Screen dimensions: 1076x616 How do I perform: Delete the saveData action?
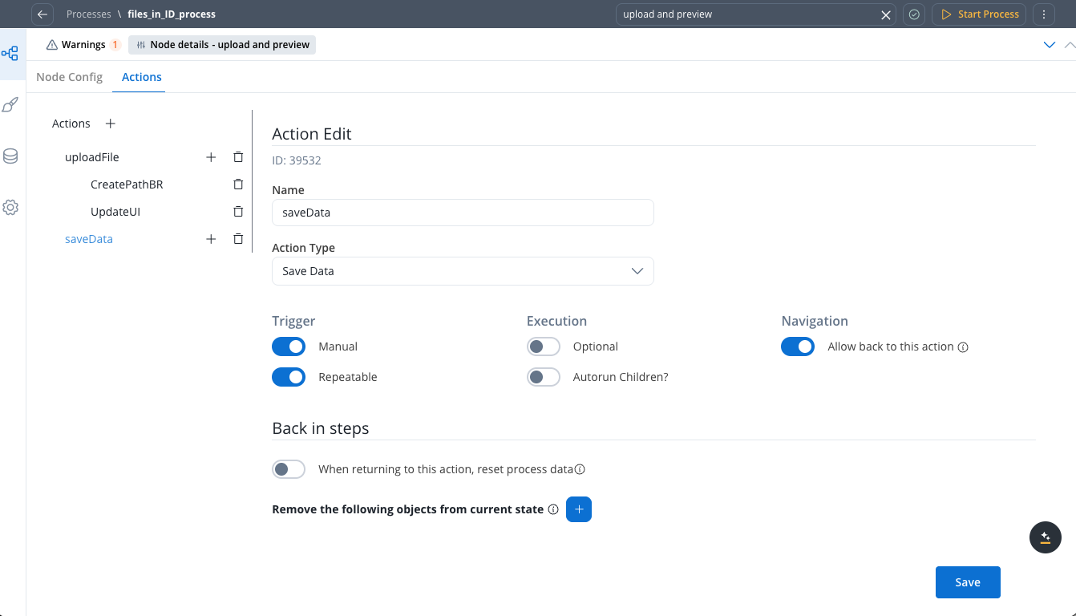(x=238, y=239)
